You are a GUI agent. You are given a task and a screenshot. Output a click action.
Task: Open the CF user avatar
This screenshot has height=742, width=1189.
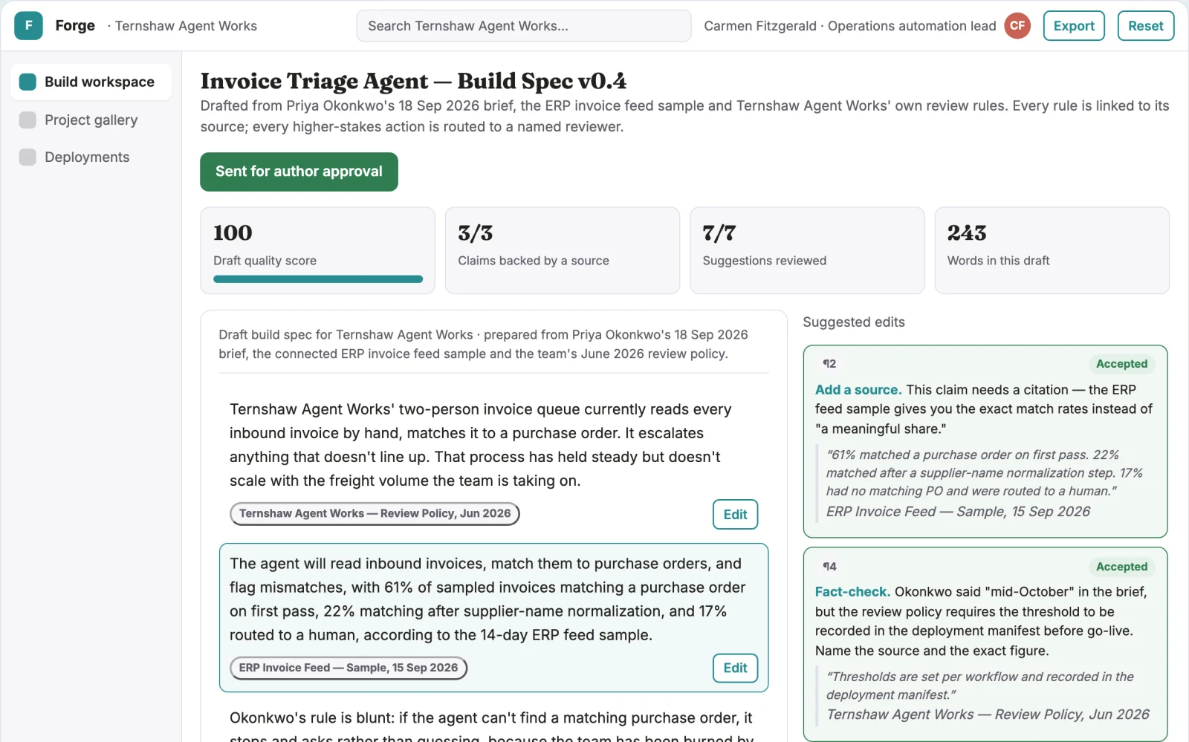[1017, 25]
